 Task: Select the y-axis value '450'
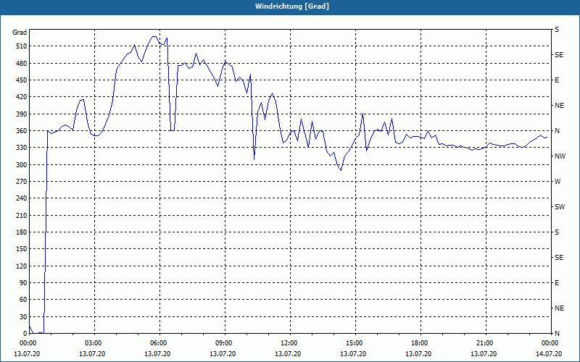22,80
